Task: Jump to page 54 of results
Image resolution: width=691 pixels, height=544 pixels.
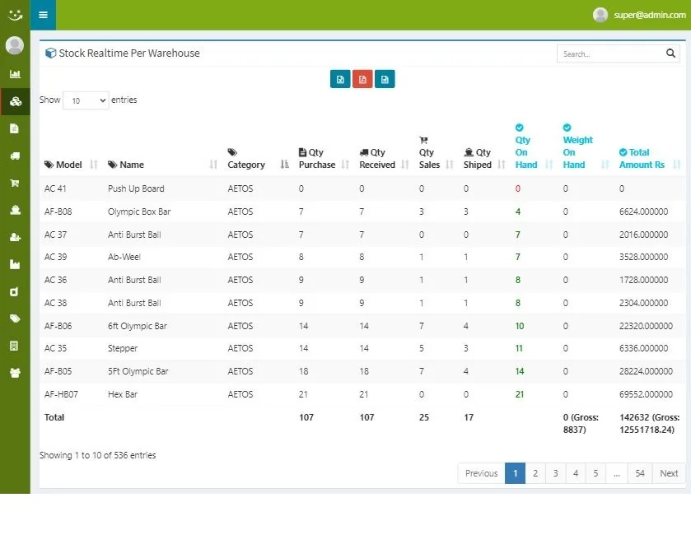Action: (x=640, y=473)
